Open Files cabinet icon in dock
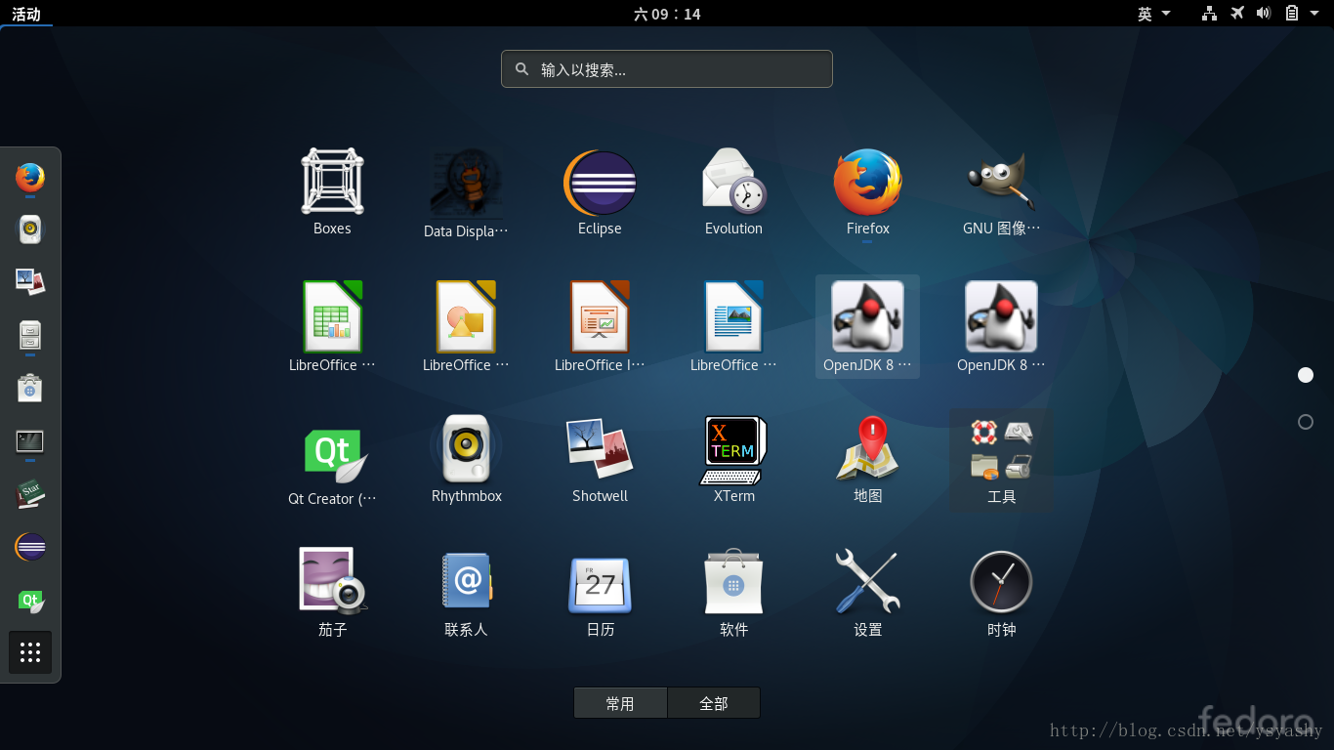The width and height of the screenshot is (1334, 750). tap(30, 335)
